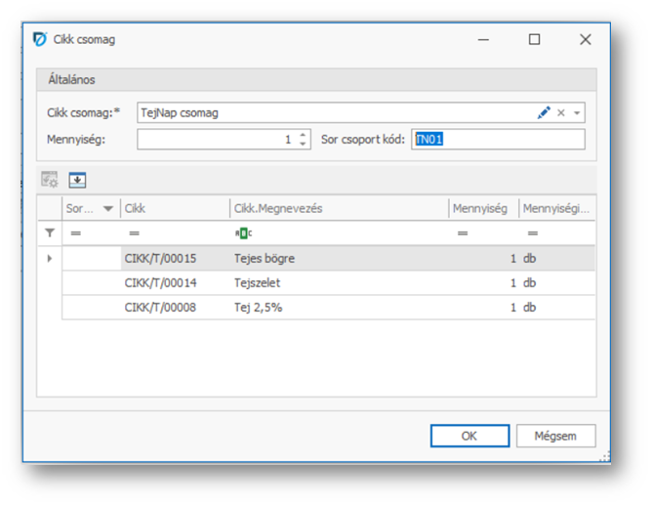Click the ABC filter icon under Cikk.Megnevezés

point(243,233)
